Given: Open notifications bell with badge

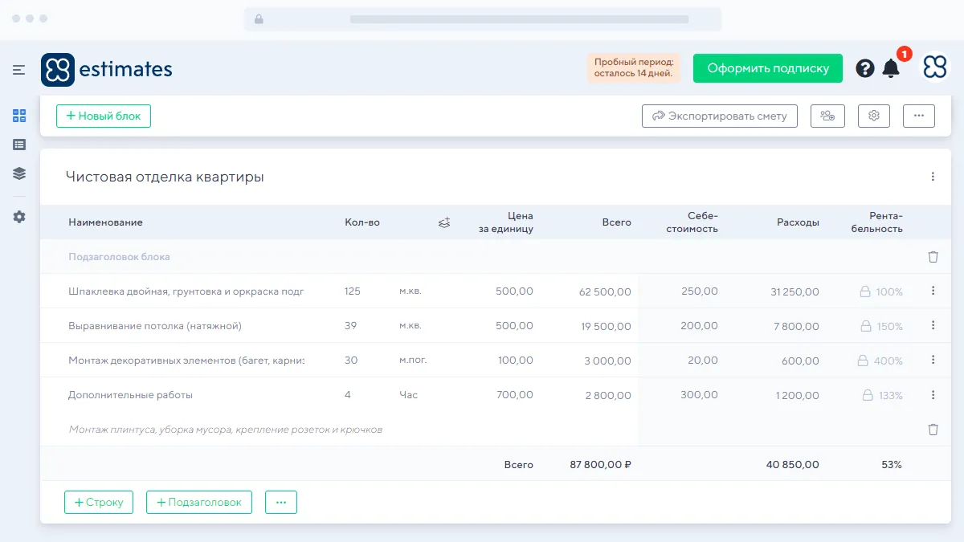Looking at the screenshot, I should [891, 68].
